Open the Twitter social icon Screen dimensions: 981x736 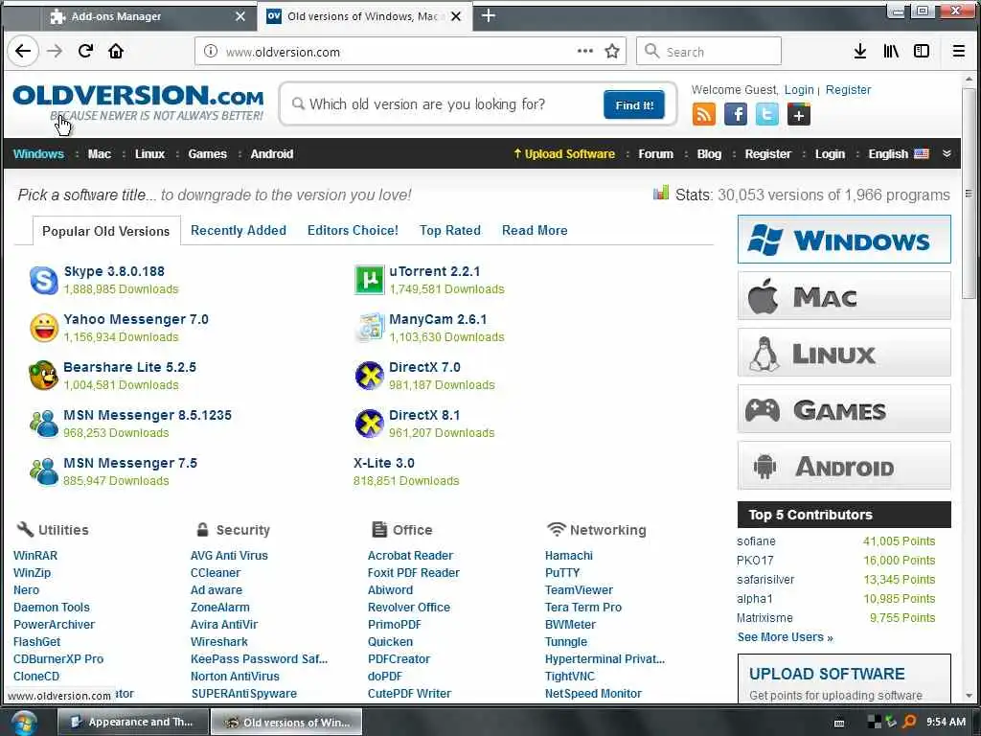click(767, 115)
